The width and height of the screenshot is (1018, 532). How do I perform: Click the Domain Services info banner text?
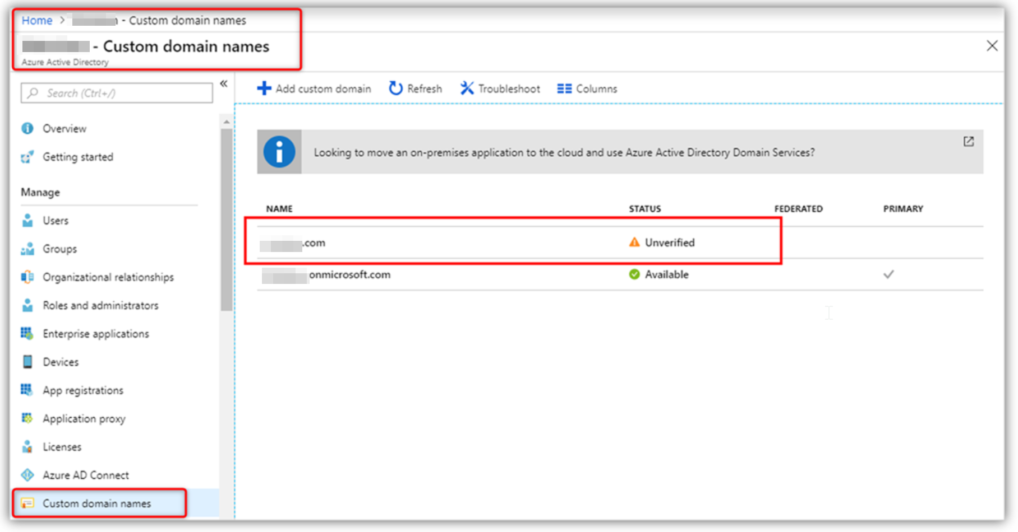pos(564,152)
